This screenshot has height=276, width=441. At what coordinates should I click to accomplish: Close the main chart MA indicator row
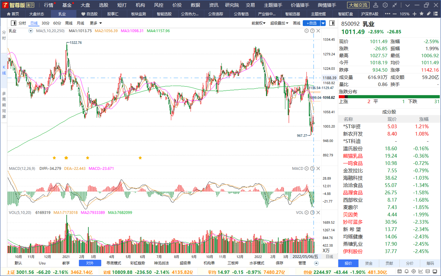pyautogui.click(x=318, y=31)
